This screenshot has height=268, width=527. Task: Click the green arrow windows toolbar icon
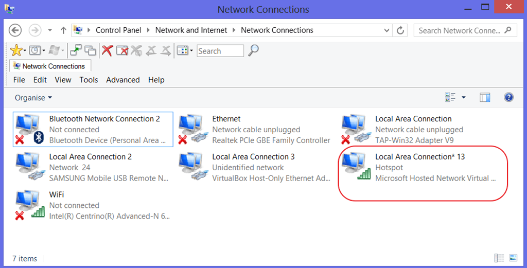point(76,50)
